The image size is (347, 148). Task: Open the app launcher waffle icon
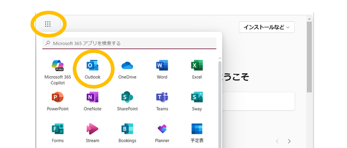click(x=48, y=24)
